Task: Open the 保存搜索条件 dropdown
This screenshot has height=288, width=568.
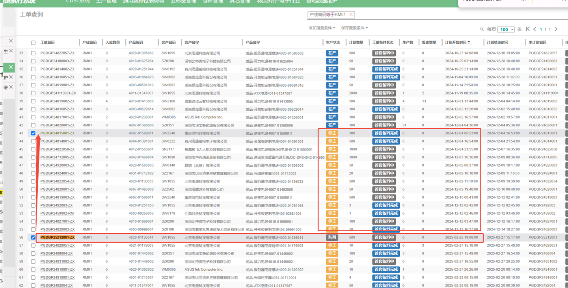Action: [x=354, y=28]
